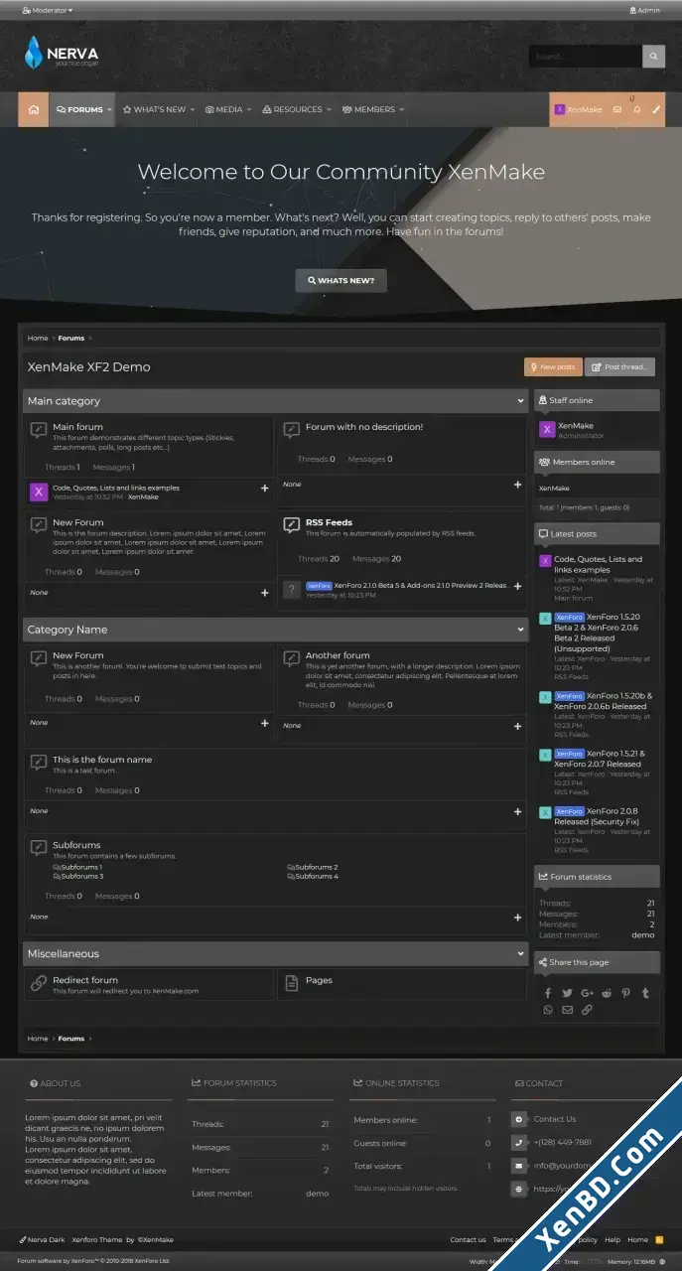Open XenMake user account menu
Viewport: 682px width, 1271px height.
click(578, 109)
